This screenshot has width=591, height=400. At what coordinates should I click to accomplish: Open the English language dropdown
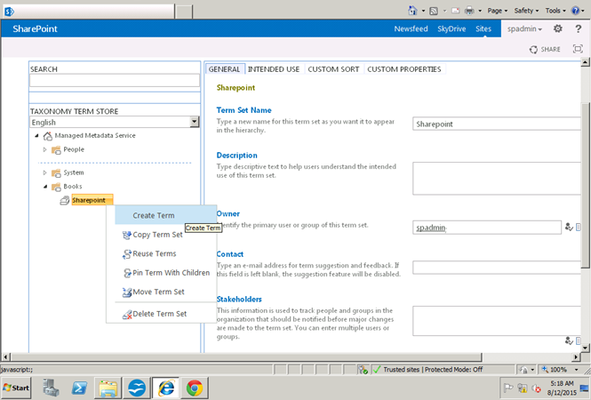pos(194,122)
